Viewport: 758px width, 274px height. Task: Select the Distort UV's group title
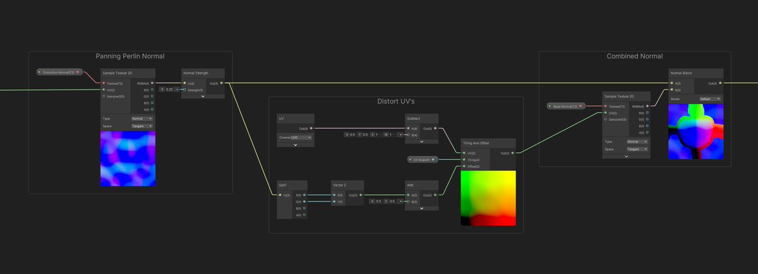(396, 101)
